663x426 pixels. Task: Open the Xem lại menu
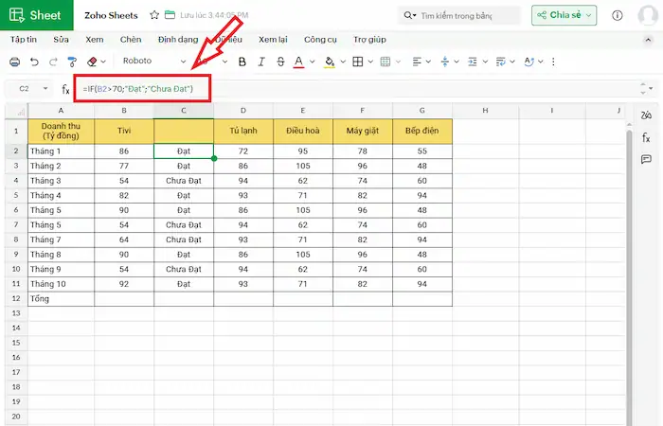point(273,40)
